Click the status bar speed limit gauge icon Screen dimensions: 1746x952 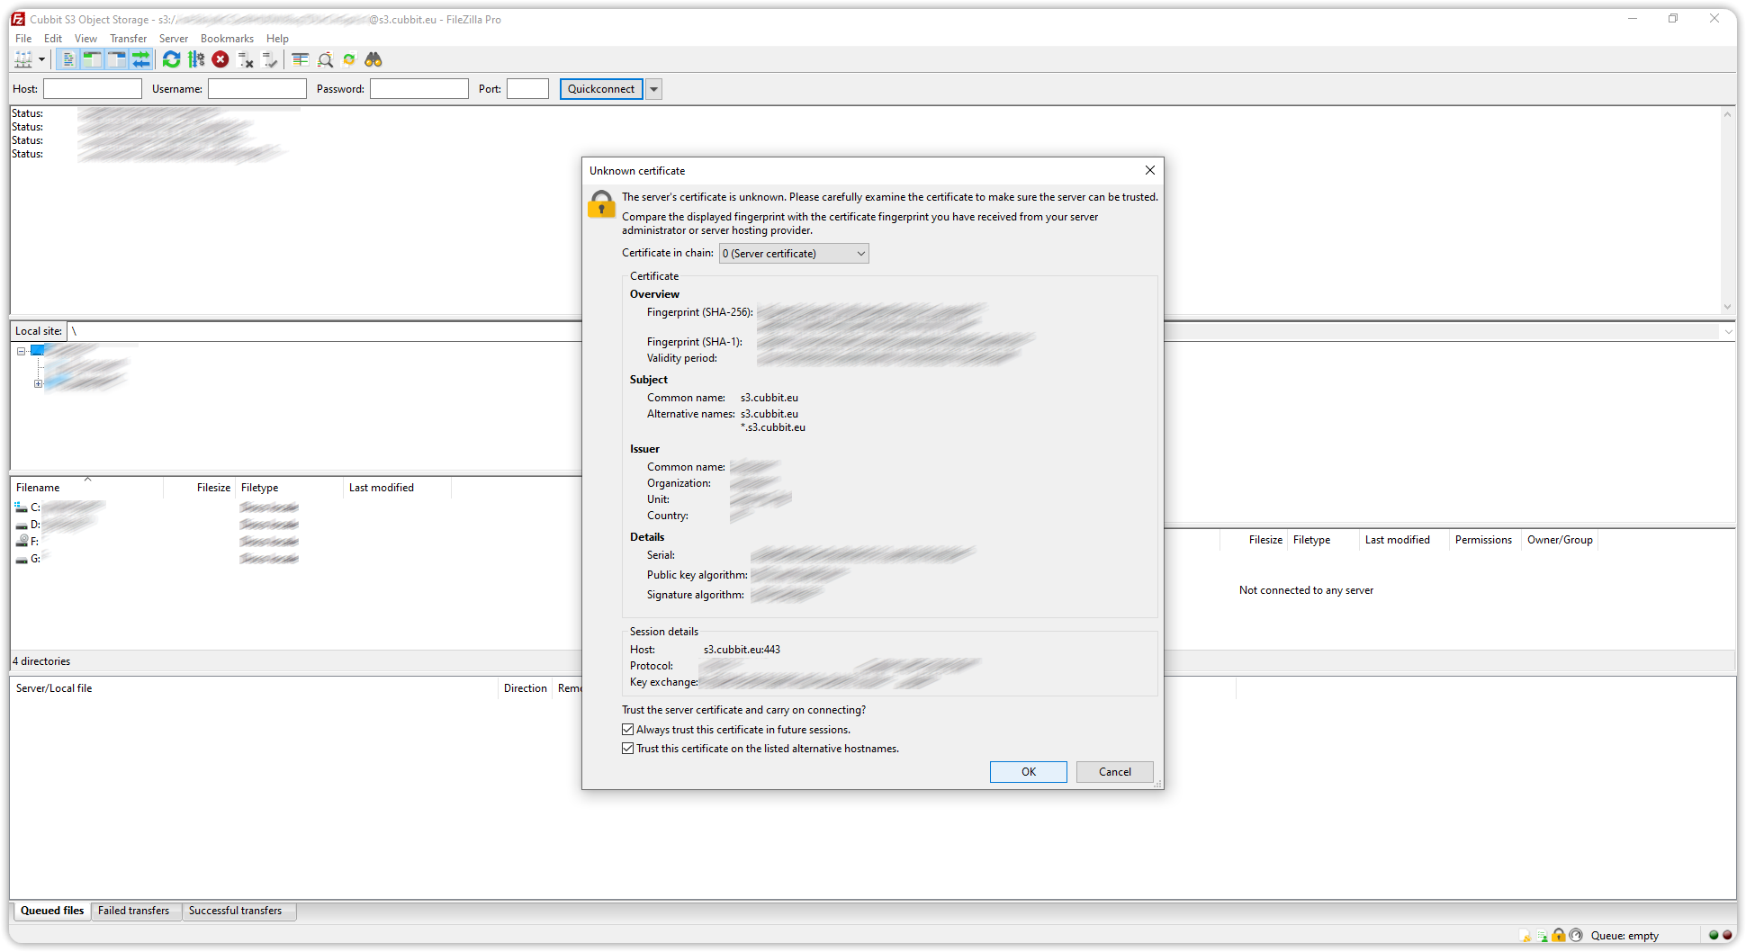(x=1576, y=936)
